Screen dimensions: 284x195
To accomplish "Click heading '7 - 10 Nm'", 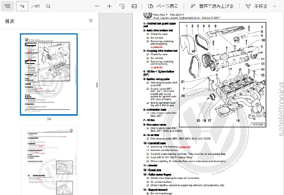I will click(149, 120).
